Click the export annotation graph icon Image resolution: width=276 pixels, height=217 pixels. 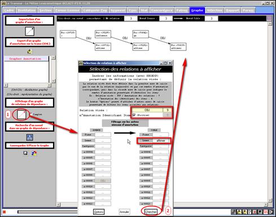29,51
